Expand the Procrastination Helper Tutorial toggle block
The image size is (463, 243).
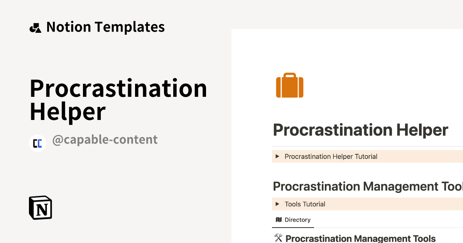[331, 156]
